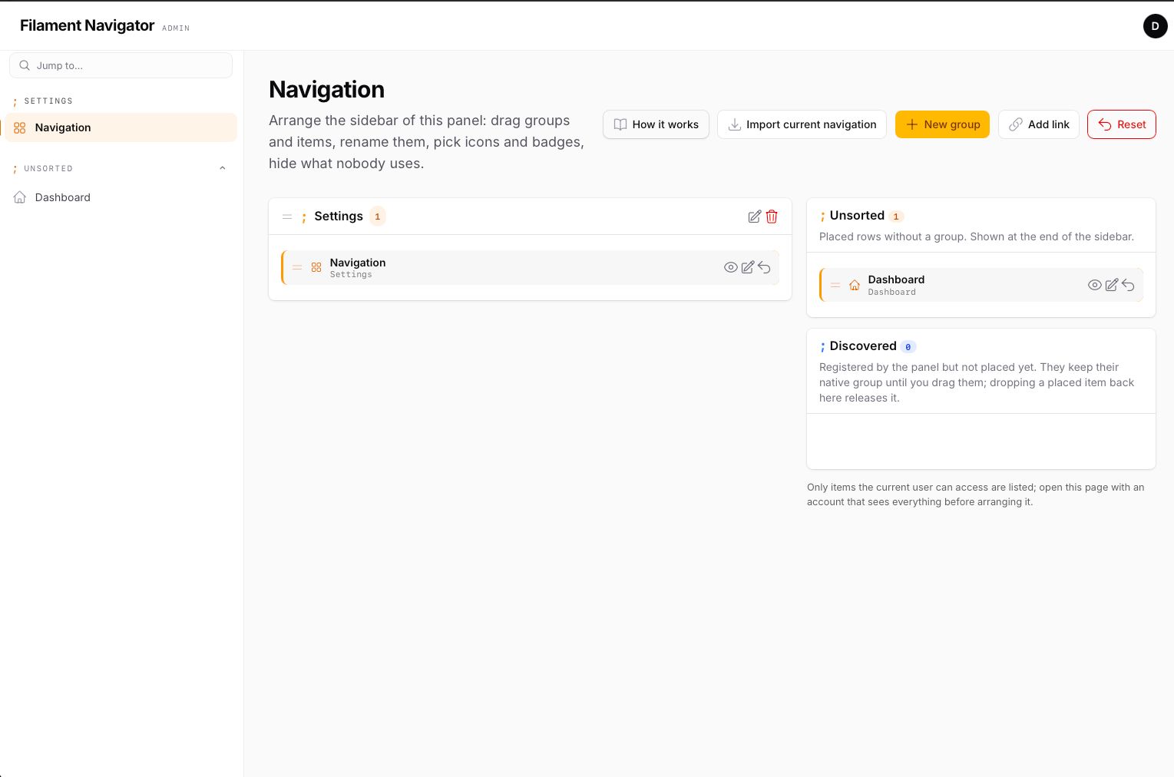Revert the Dashboard item with undo arrow

click(x=1128, y=285)
